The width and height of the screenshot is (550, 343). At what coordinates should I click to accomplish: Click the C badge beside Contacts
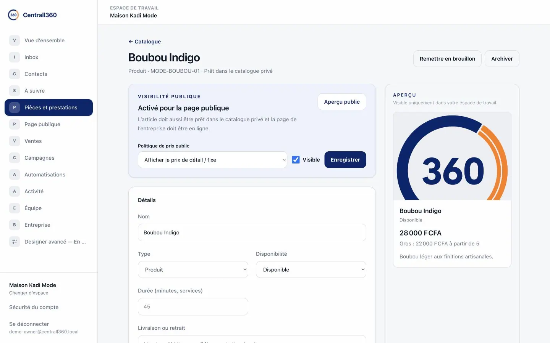(15, 74)
